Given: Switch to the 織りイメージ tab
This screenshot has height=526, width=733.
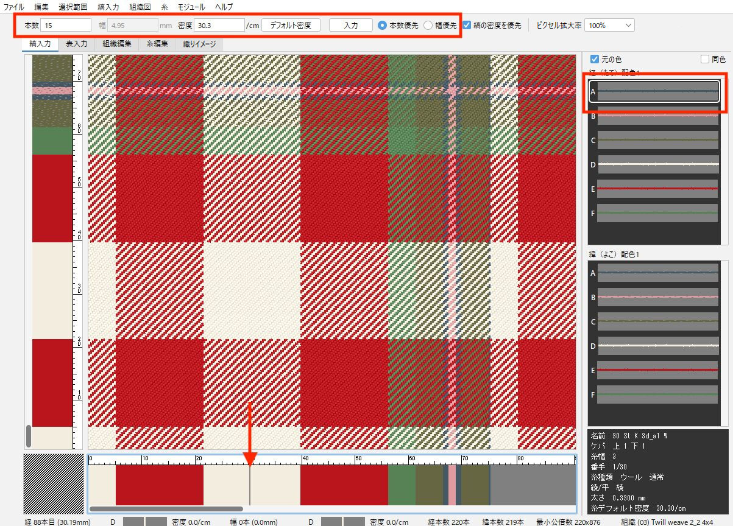Looking at the screenshot, I should 199,44.
